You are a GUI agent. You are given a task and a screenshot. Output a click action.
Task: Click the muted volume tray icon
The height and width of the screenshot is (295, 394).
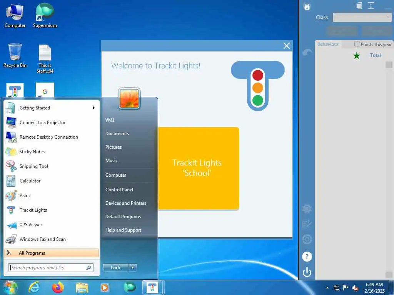tap(355, 288)
